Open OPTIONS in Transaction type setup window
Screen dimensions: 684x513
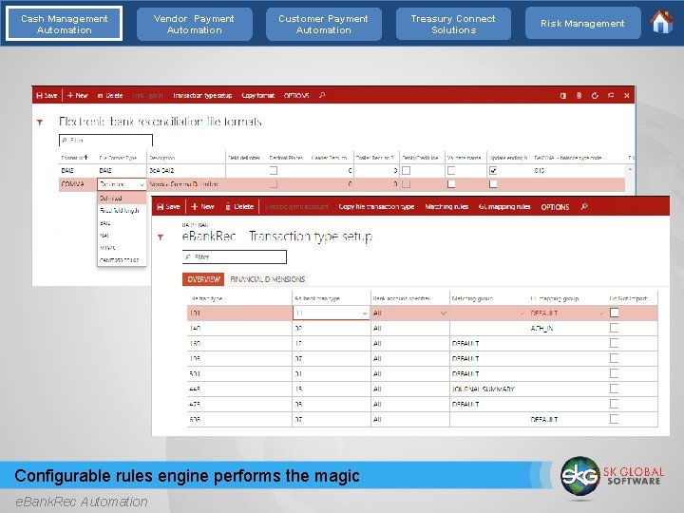(x=555, y=207)
